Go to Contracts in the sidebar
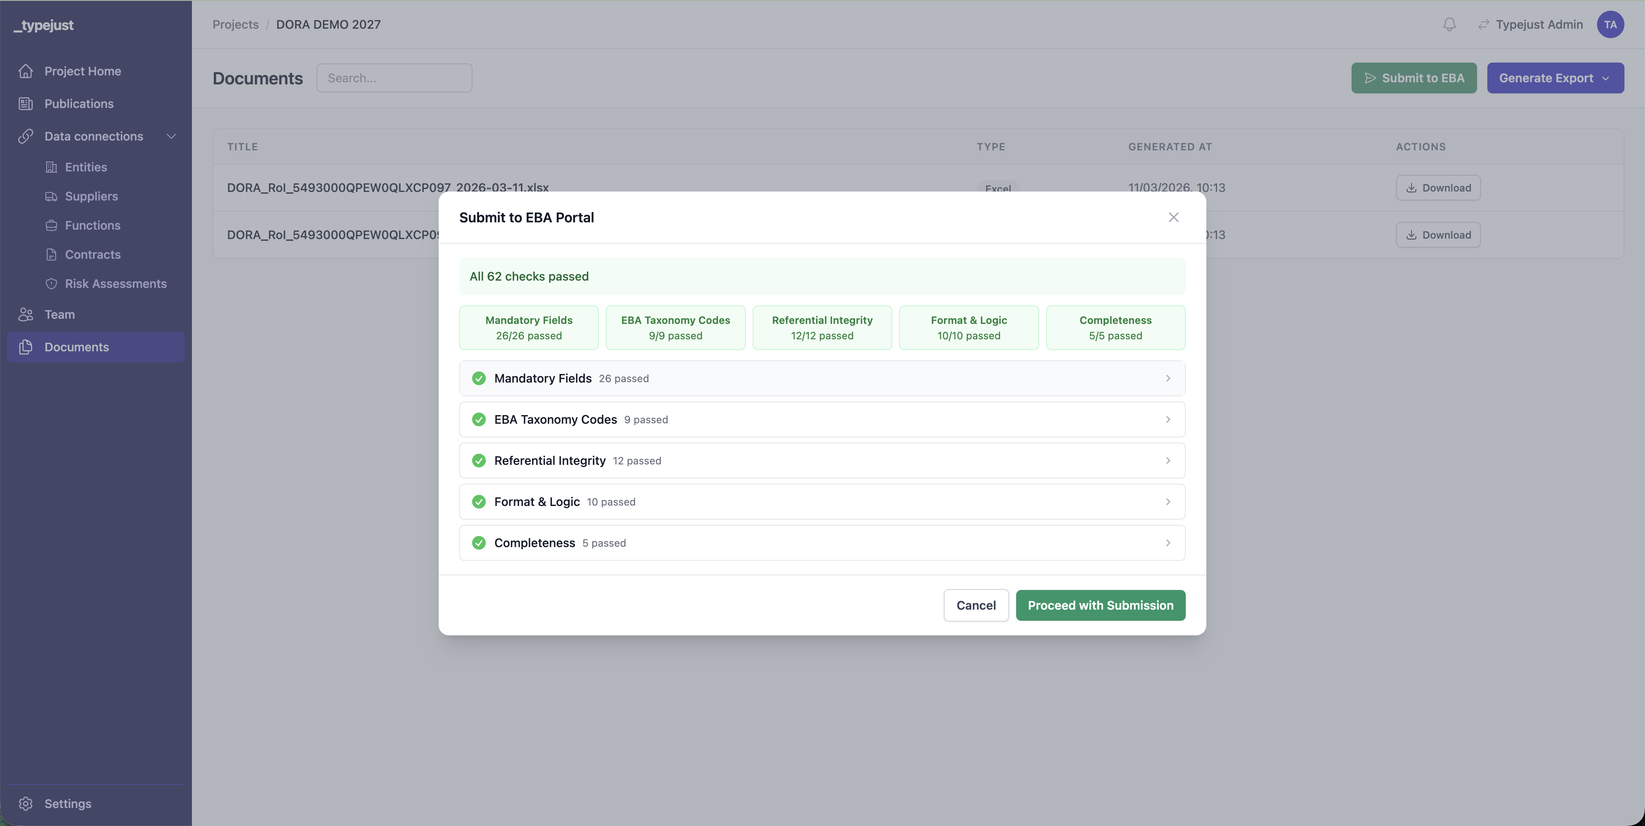The width and height of the screenshot is (1645, 826). tap(93, 254)
